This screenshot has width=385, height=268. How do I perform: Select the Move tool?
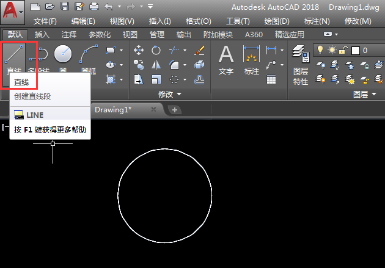tap(139, 50)
